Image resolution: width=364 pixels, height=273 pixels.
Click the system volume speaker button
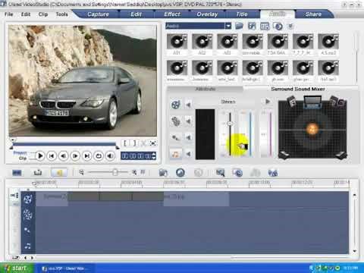click(111, 156)
